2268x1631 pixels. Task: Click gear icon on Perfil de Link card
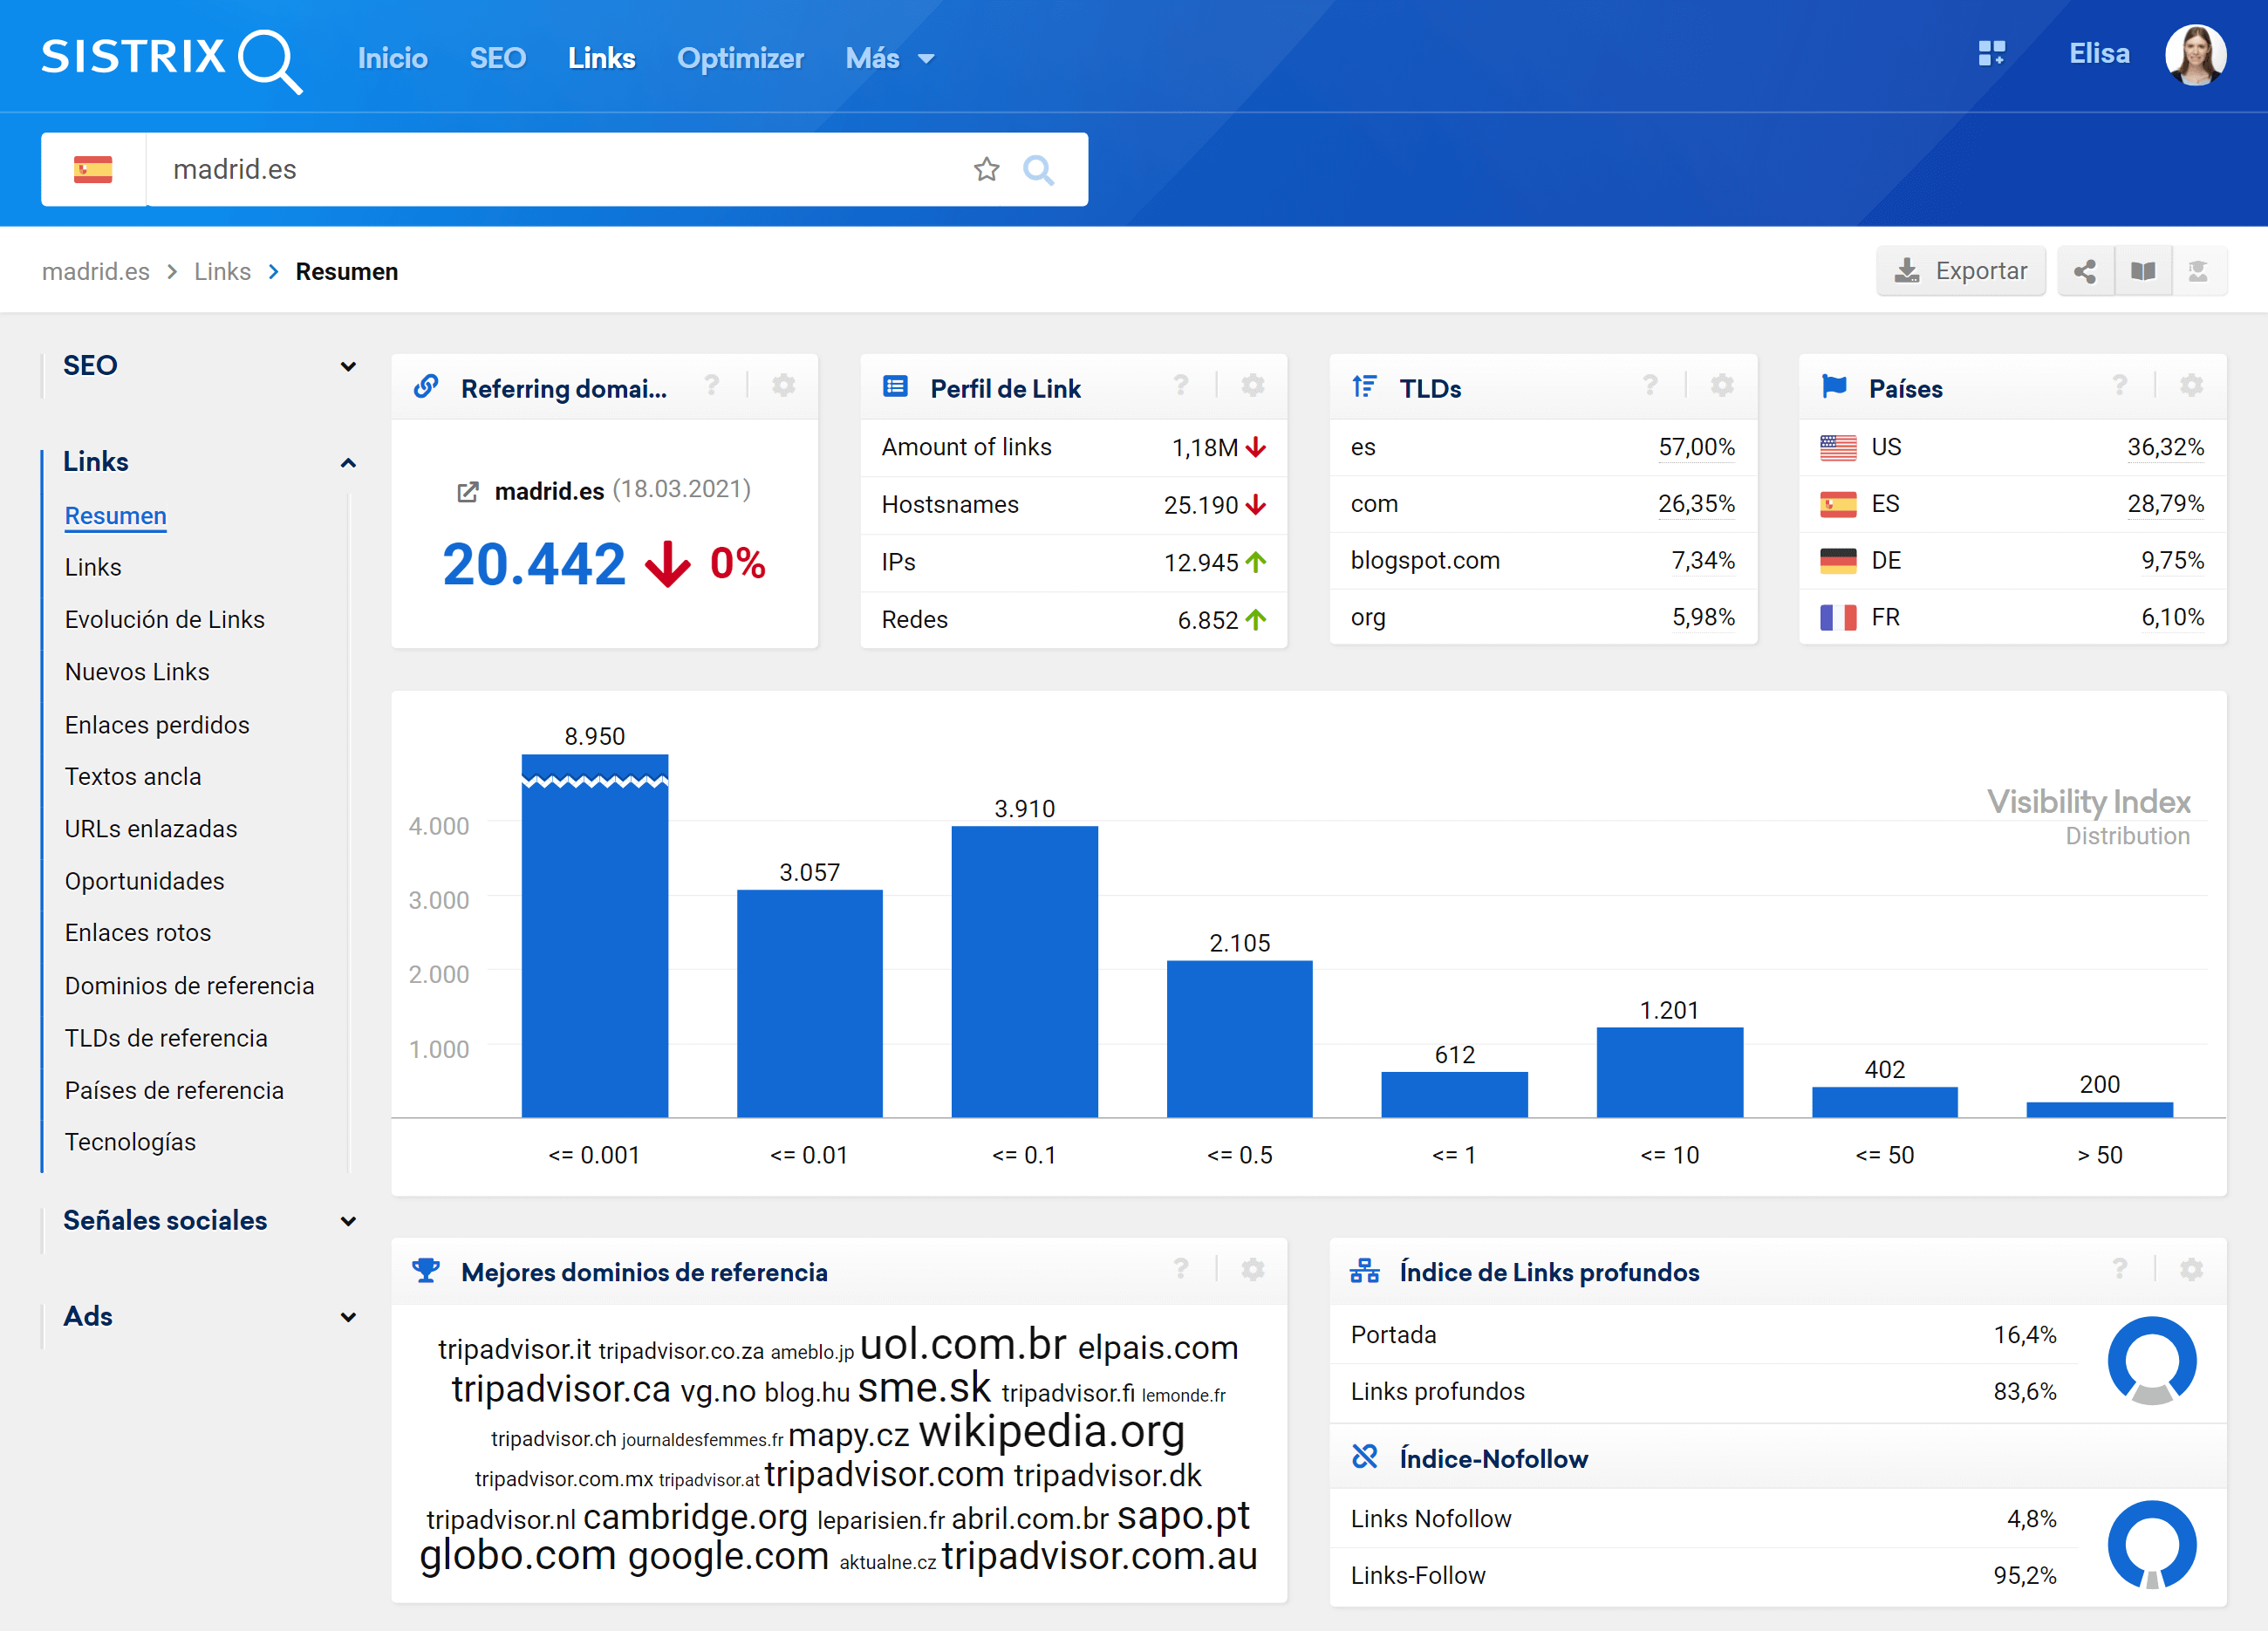pyautogui.click(x=1252, y=386)
